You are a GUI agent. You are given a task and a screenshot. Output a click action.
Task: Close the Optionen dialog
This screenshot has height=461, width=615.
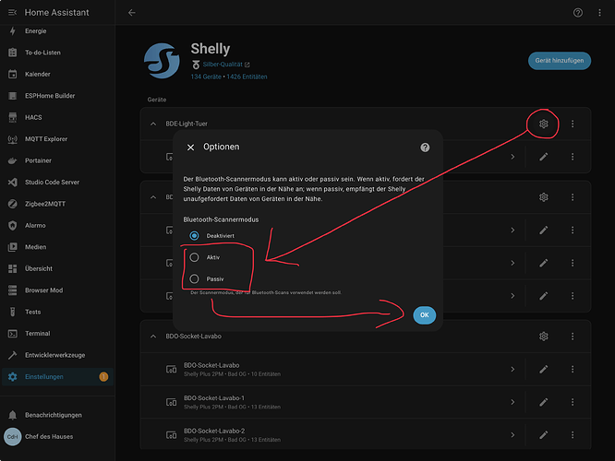point(190,148)
